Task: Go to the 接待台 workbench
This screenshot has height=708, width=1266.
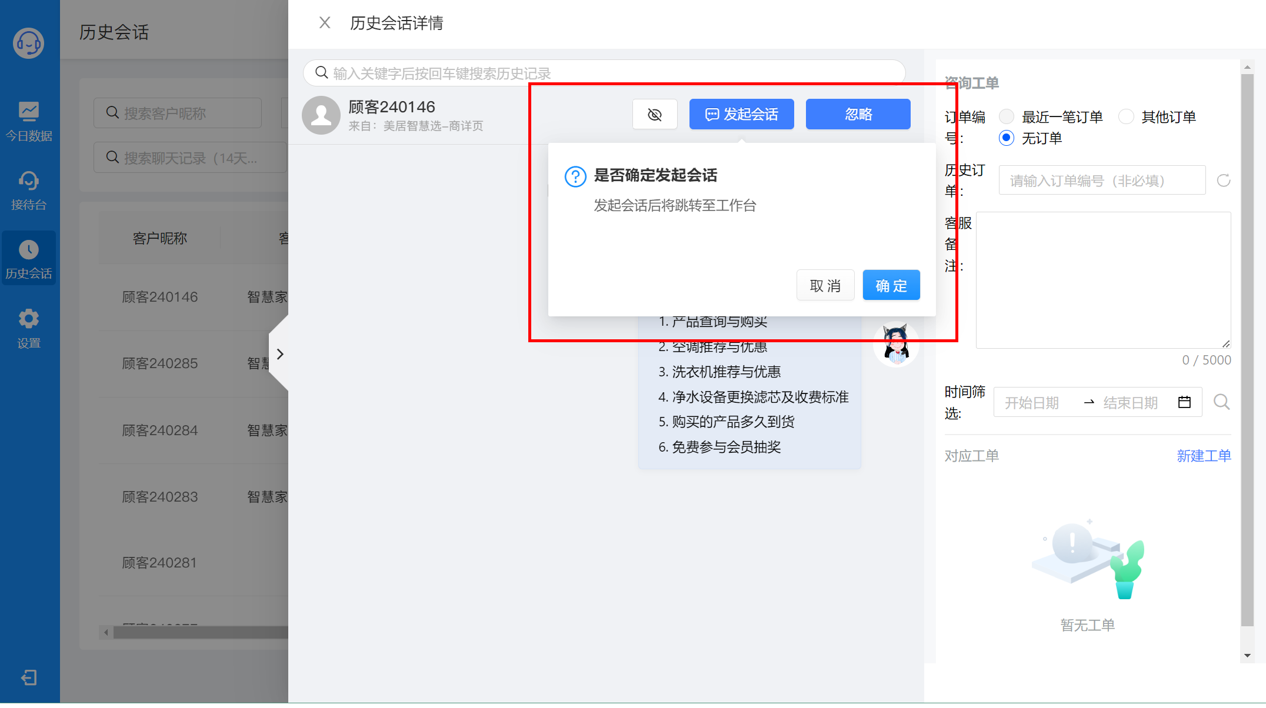Action: pyautogui.click(x=28, y=191)
